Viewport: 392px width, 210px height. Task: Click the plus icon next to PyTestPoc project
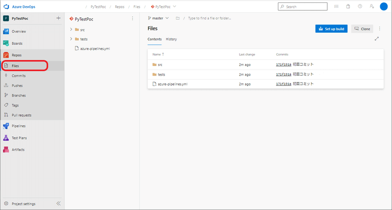pyautogui.click(x=58, y=18)
